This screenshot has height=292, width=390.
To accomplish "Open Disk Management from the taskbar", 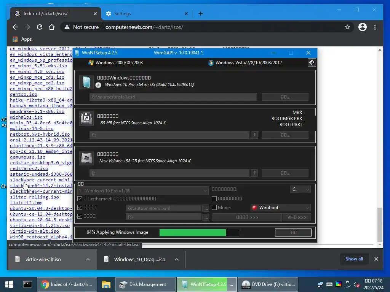I will (145, 284).
